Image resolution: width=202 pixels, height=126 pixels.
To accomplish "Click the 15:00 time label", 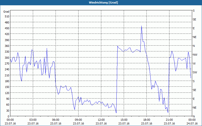I will [x=124, y=120].
